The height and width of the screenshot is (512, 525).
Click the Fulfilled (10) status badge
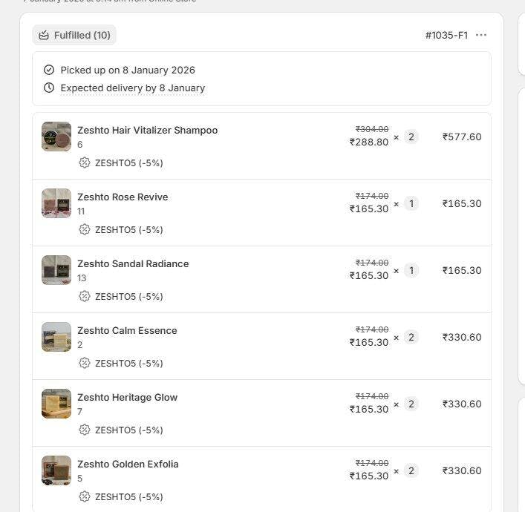pos(74,35)
